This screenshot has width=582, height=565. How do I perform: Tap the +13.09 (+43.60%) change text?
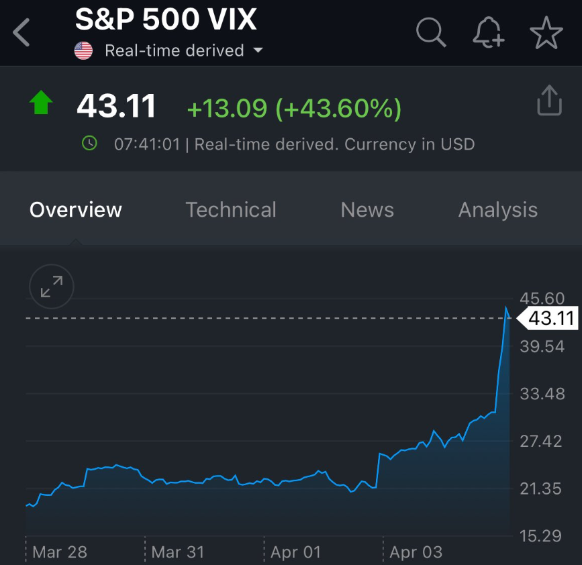(294, 107)
